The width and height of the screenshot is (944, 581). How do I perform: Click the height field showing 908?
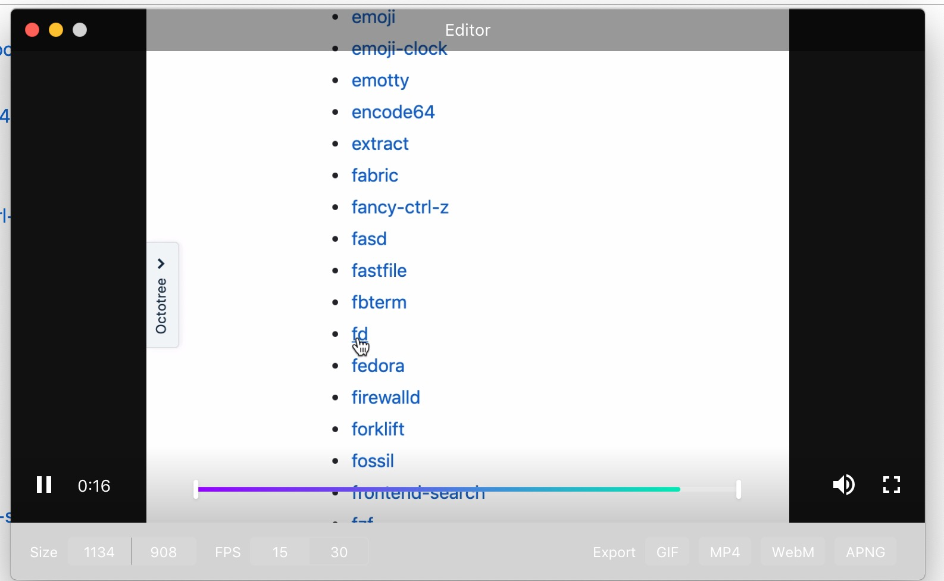[x=164, y=552]
